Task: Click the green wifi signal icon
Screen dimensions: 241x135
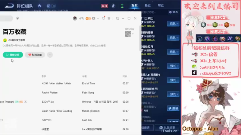Action: [x=122, y=6]
